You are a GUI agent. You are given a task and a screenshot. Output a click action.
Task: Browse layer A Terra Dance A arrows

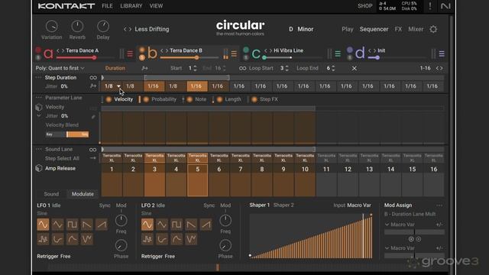tap(60, 50)
